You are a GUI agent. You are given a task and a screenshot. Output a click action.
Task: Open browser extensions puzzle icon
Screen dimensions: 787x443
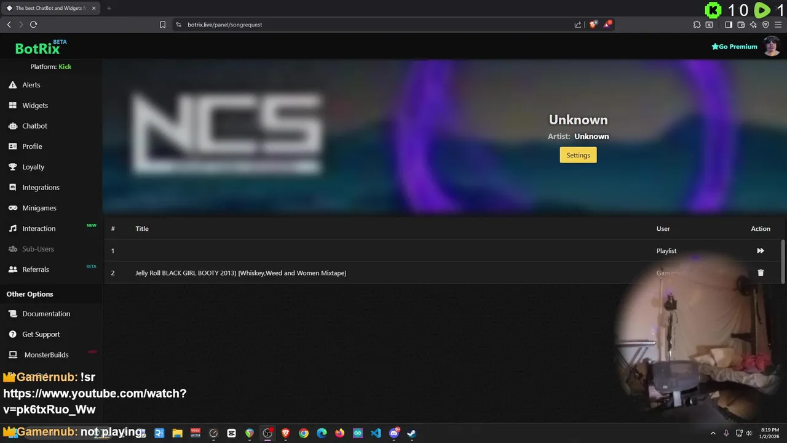(697, 25)
